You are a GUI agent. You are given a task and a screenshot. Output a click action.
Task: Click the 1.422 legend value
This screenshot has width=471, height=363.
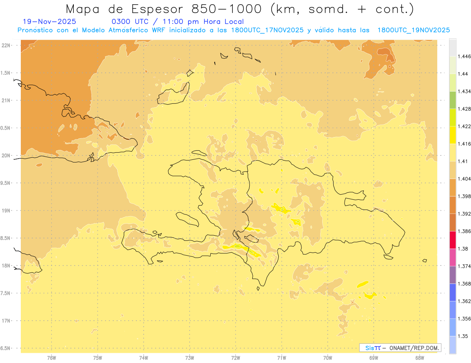pyautogui.click(x=464, y=126)
